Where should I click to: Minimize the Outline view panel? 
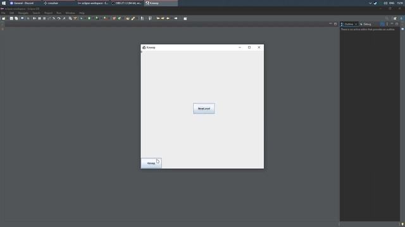pos(392,24)
